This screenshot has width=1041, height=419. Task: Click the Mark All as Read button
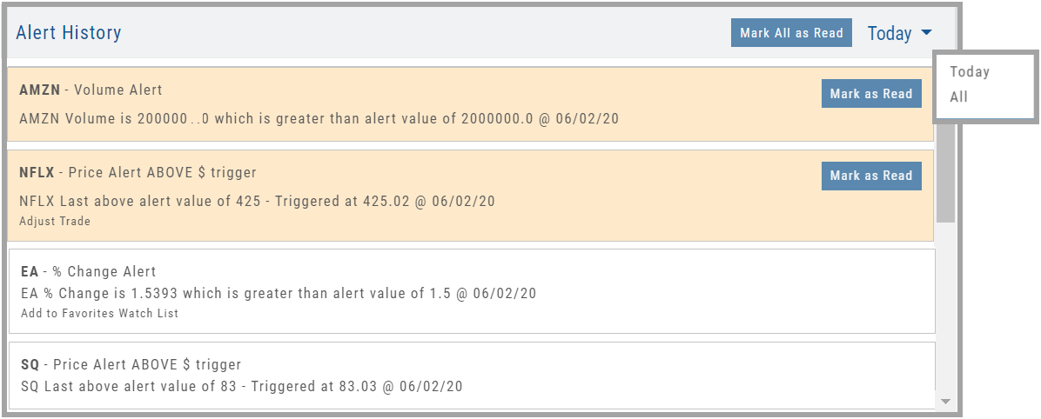click(791, 33)
